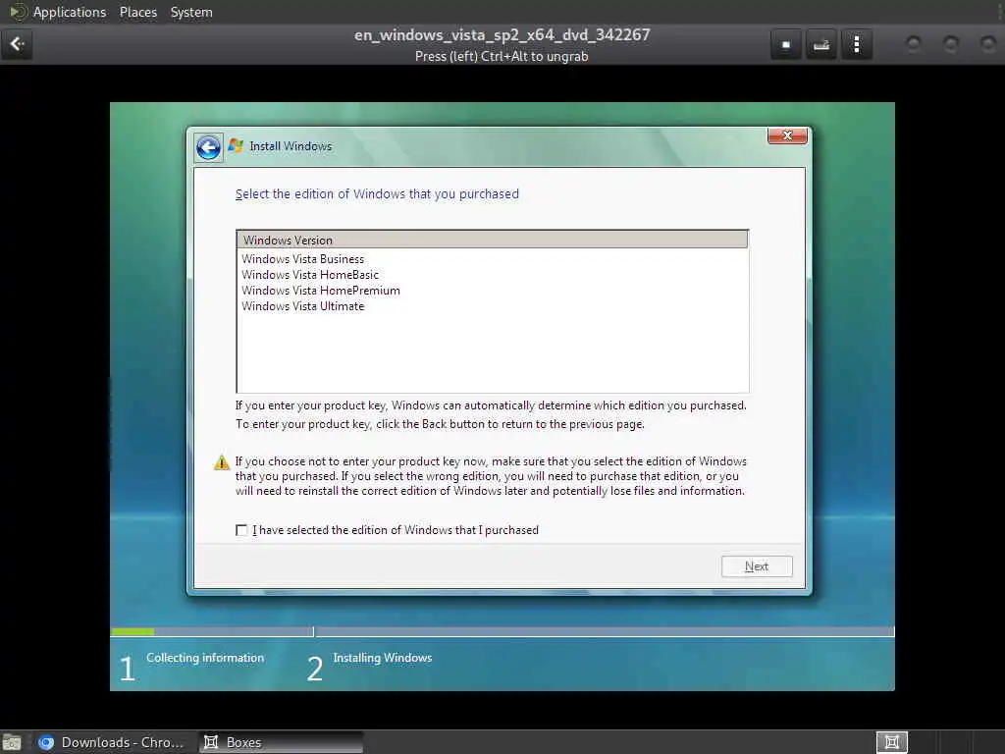
Task: Click the Next button
Action: point(757,566)
